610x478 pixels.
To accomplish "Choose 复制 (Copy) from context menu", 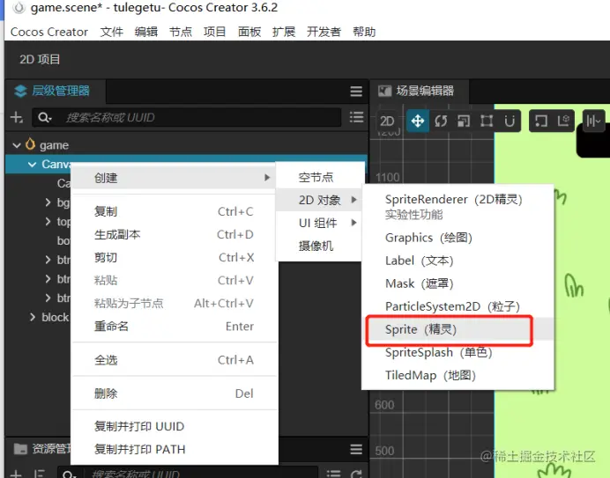I will [175, 212].
